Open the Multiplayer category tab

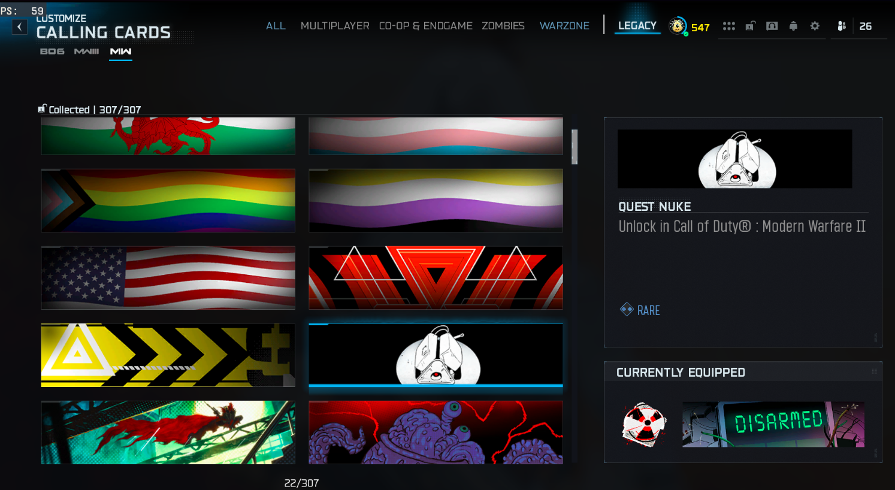click(x=335, y=26)
